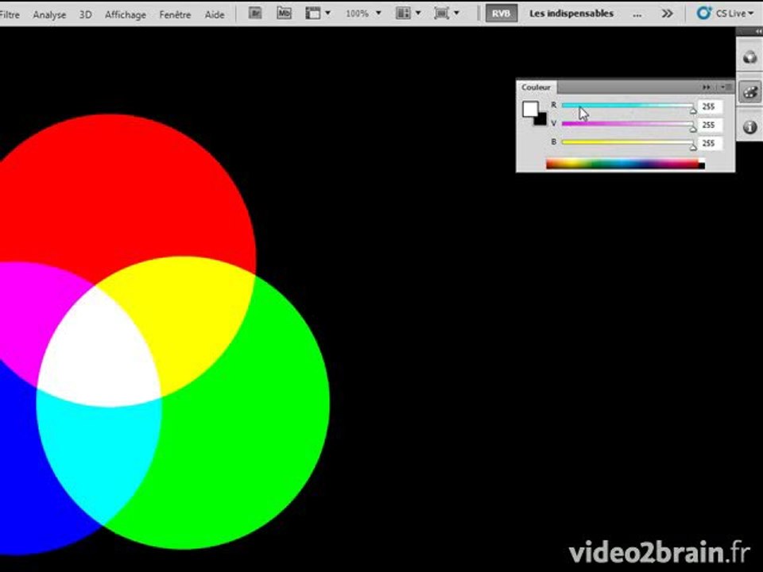
Task: Open the Affichage menu
Action: [x=125, y=14]
